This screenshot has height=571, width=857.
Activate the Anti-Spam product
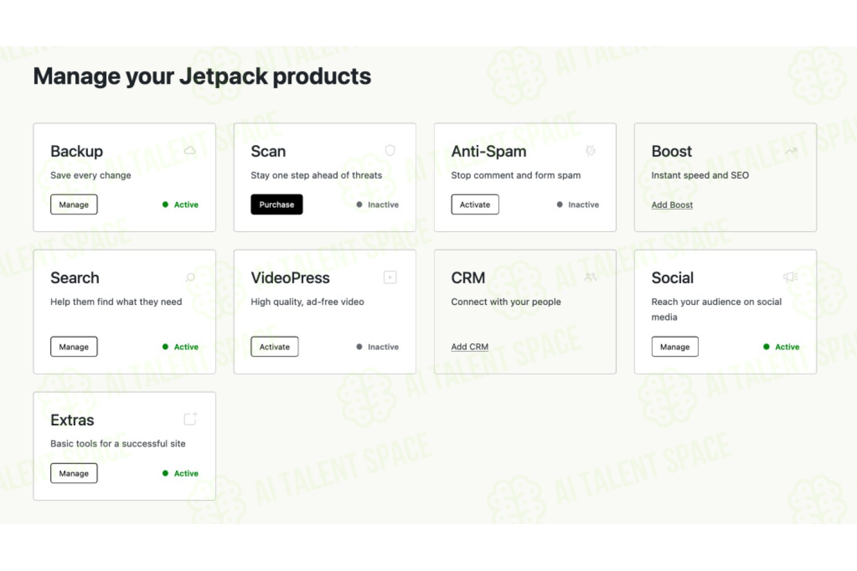click(475, 204)
